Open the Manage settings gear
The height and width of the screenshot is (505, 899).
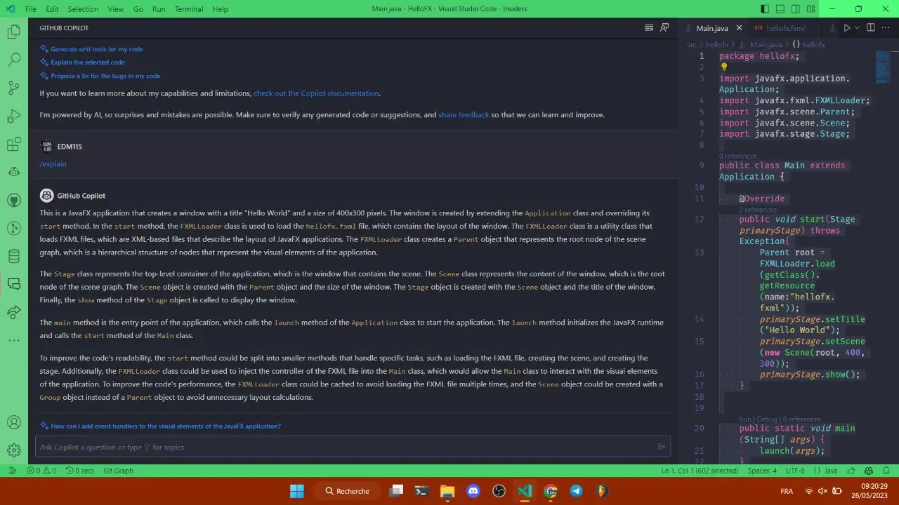[x=13, y=450]
